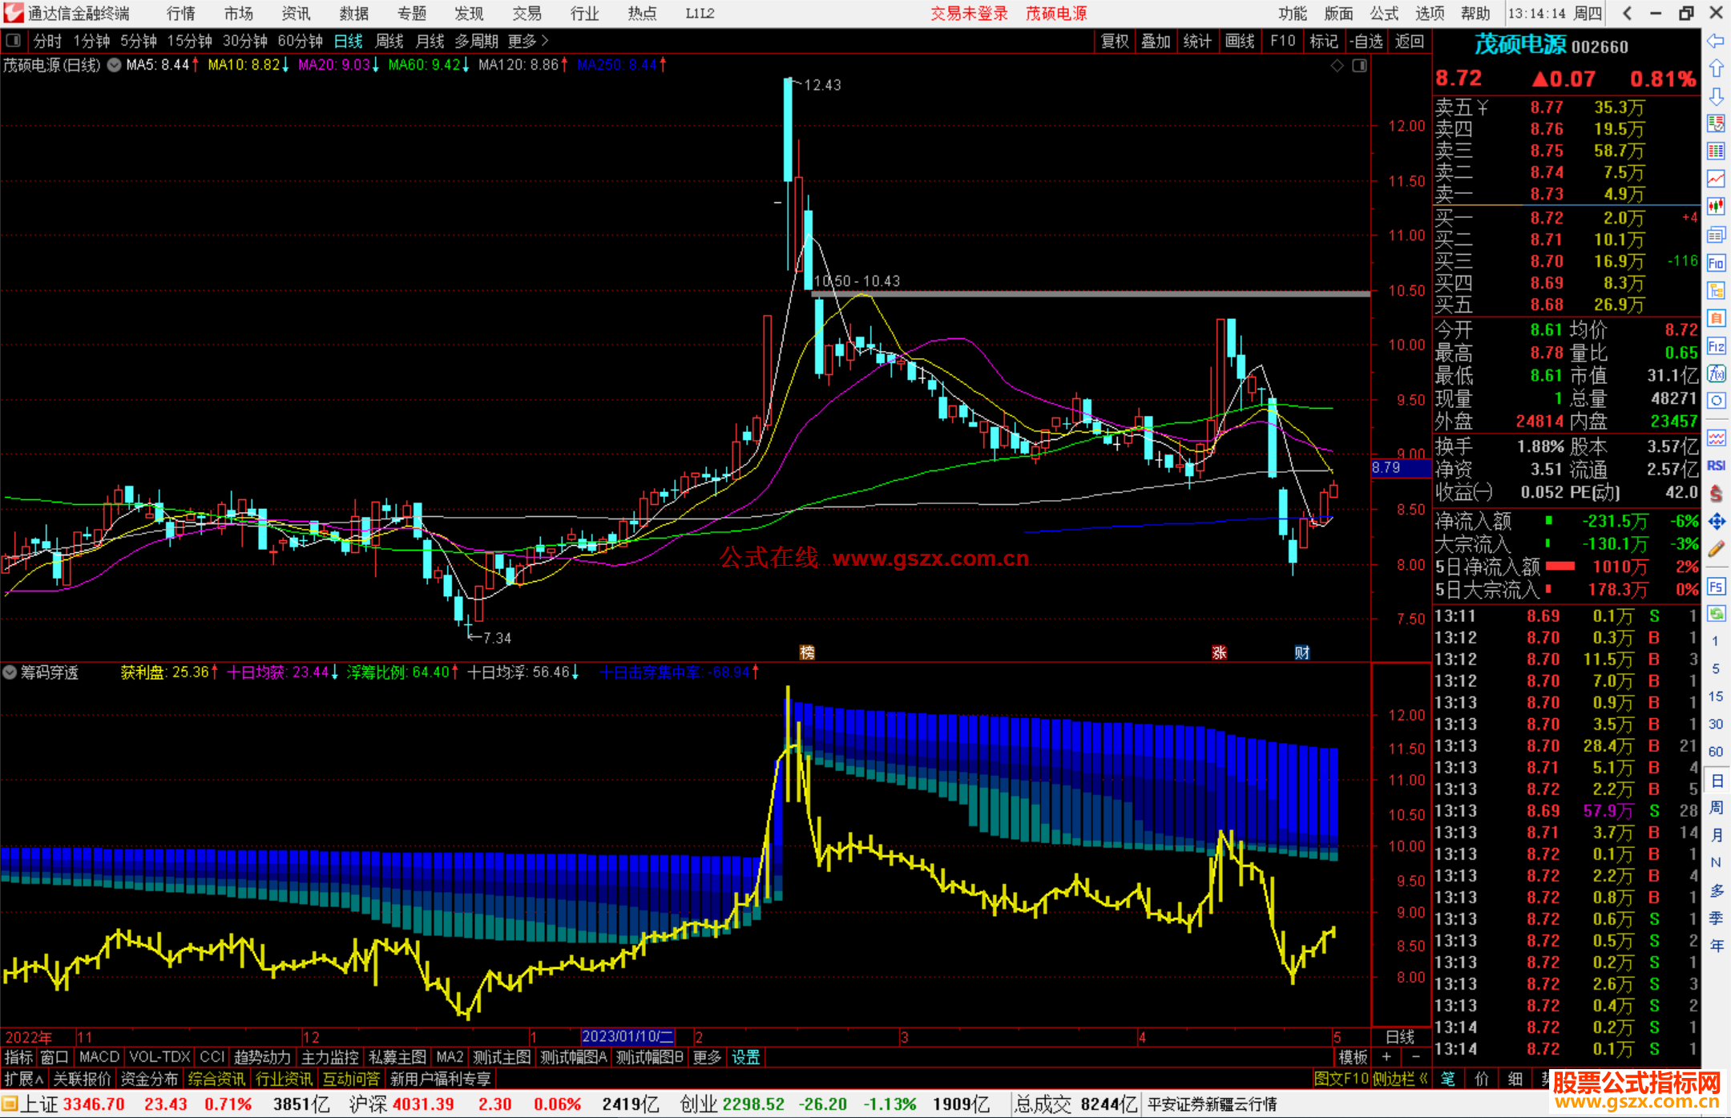The height and width of the screenshot is (1118, 1731).
Task: Toggle the panel icon left of 分时
Action: [13, 40]
